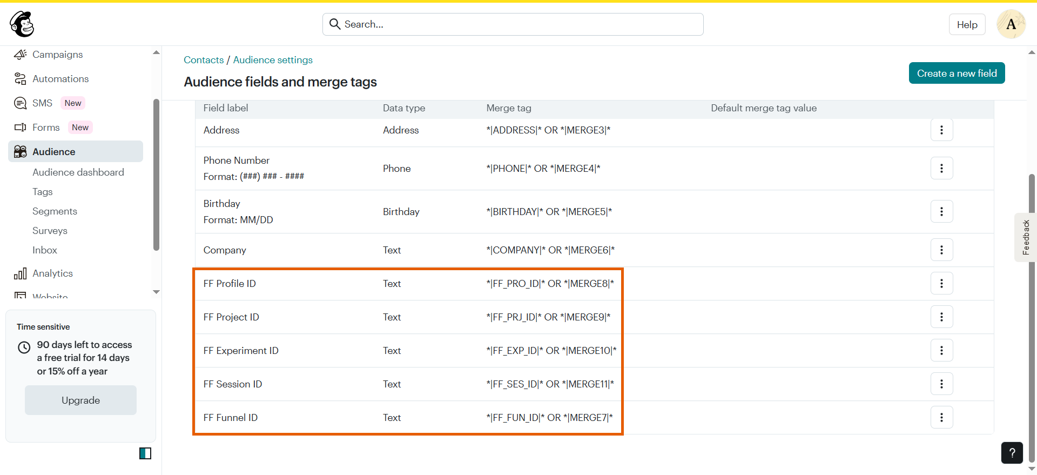Screen dimensions: 1037x475
Task: Click the Default merge tag value header
Action: (764, 108)
